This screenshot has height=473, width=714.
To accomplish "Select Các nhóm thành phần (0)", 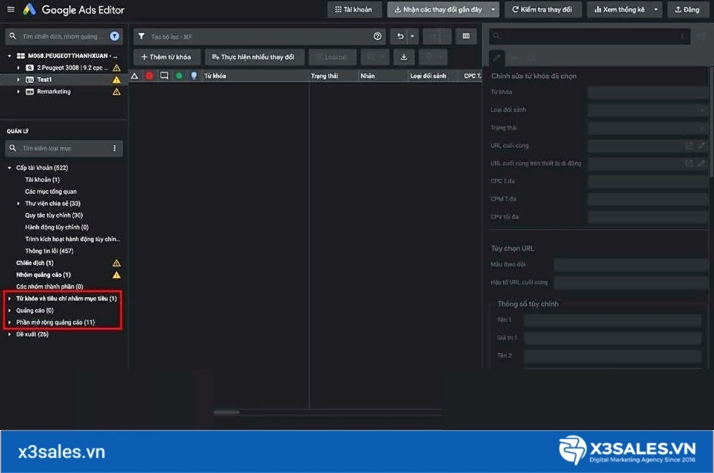I will coord(50,287).
